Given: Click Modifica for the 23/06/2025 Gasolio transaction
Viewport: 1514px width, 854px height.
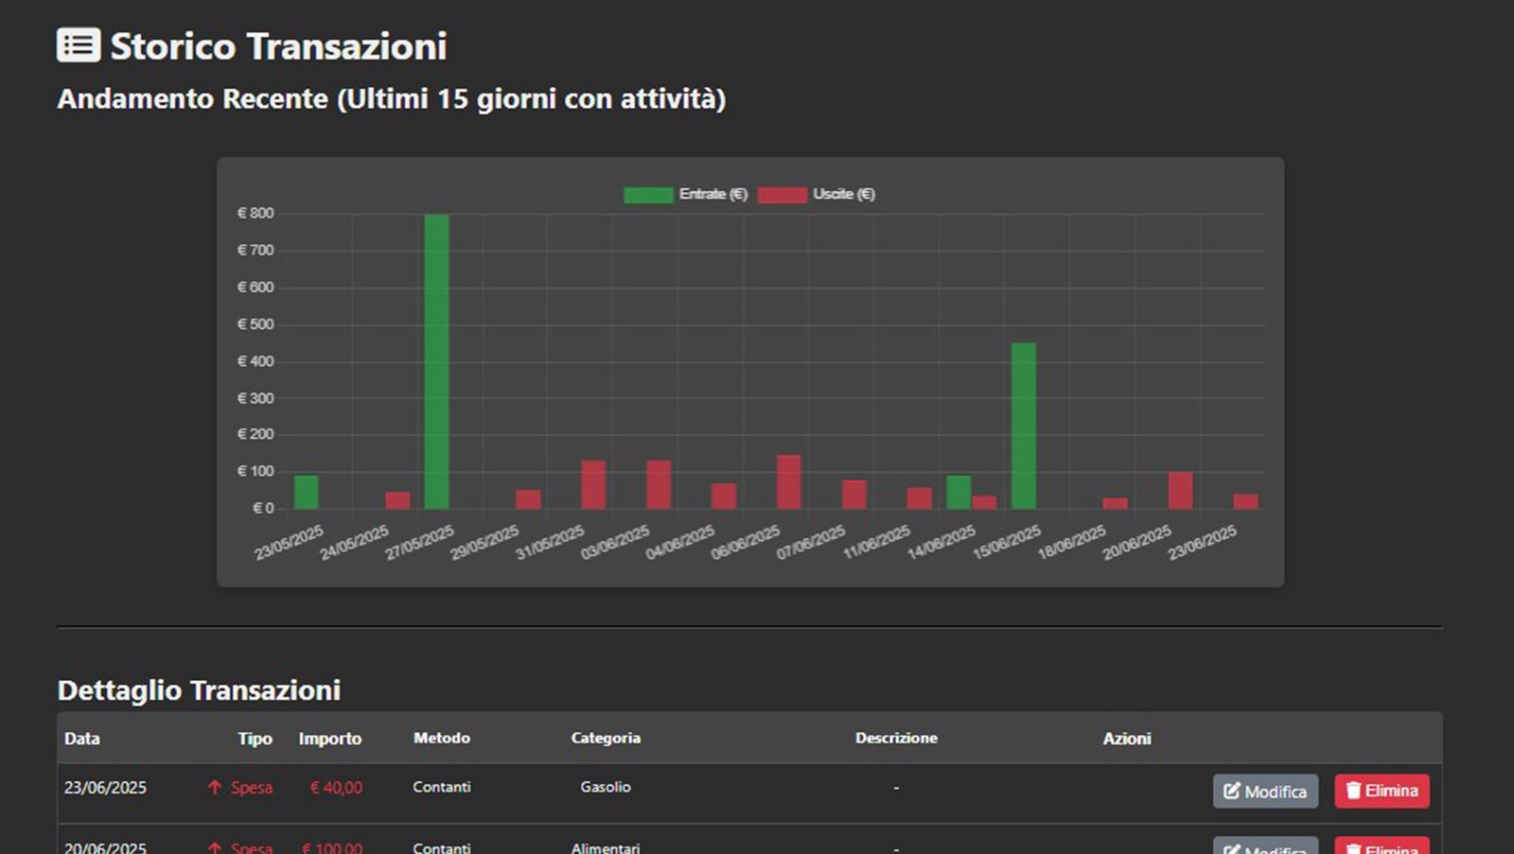Looking at the screenshot, I should (1265, 791).
